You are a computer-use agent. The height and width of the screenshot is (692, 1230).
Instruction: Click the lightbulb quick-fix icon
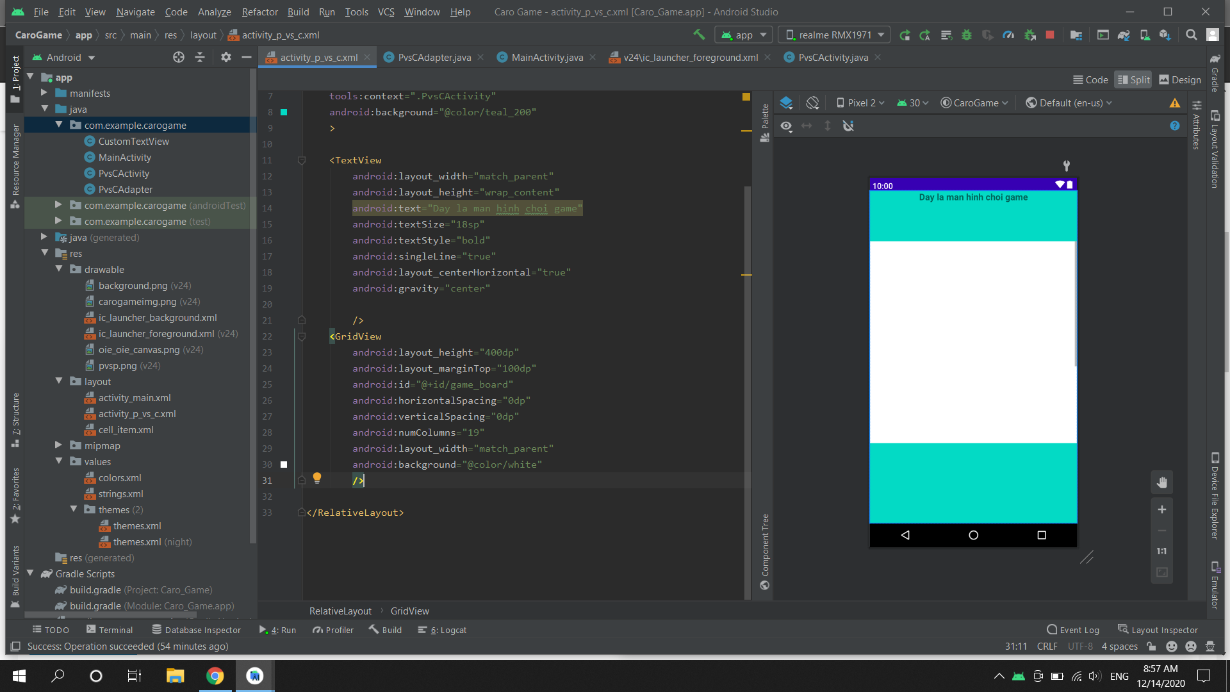click(x=316, y=477)
